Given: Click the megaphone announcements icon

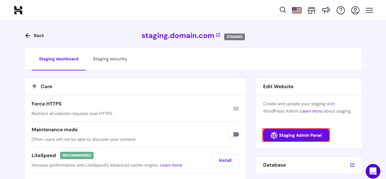Looking at the screenshot, I should coord(326,10).
